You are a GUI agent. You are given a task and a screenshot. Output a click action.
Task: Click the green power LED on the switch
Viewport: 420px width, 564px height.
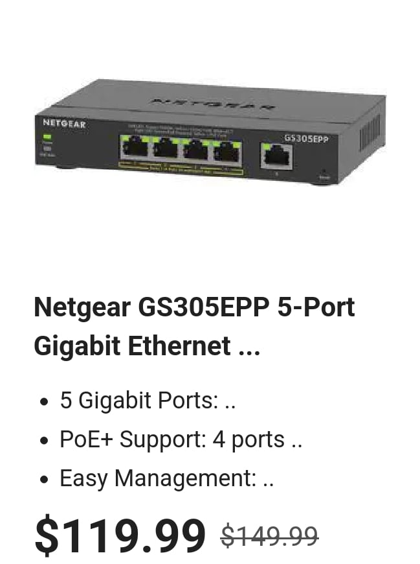click(x=47, y=137)
